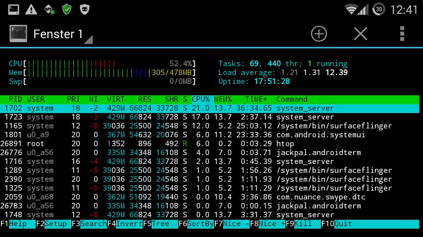Tap the warning triangle notification icon

coord(31,10)
